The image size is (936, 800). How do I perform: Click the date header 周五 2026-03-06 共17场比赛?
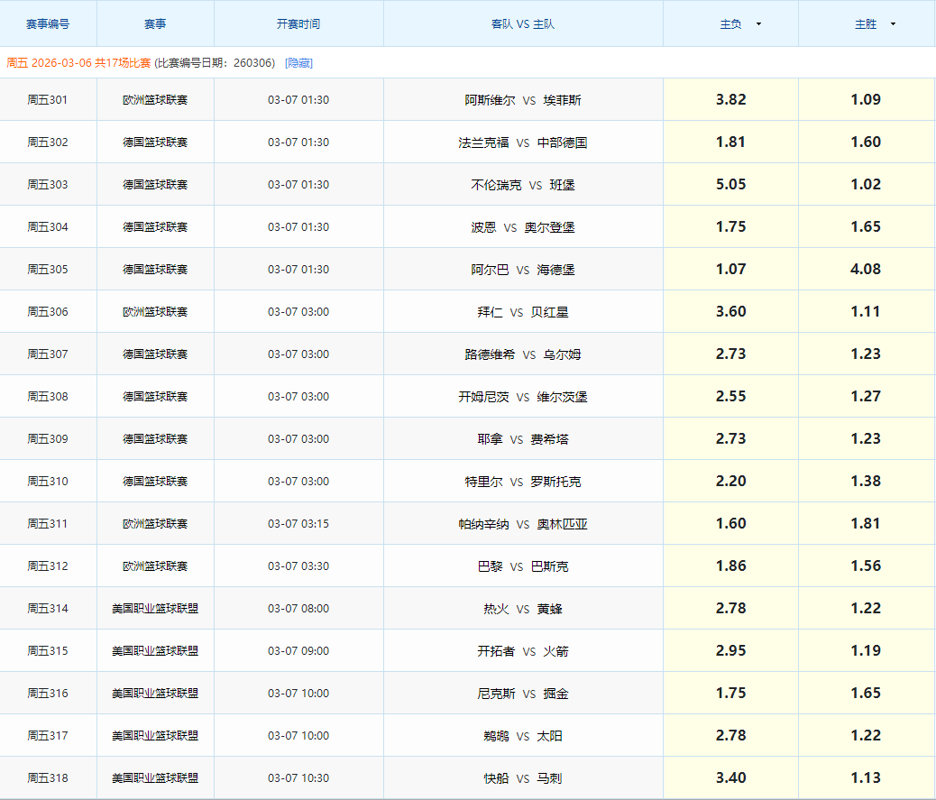point(78,63)
